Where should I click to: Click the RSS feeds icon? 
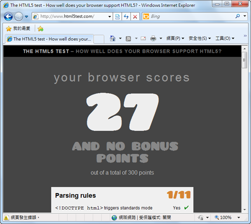click(128, 39)
